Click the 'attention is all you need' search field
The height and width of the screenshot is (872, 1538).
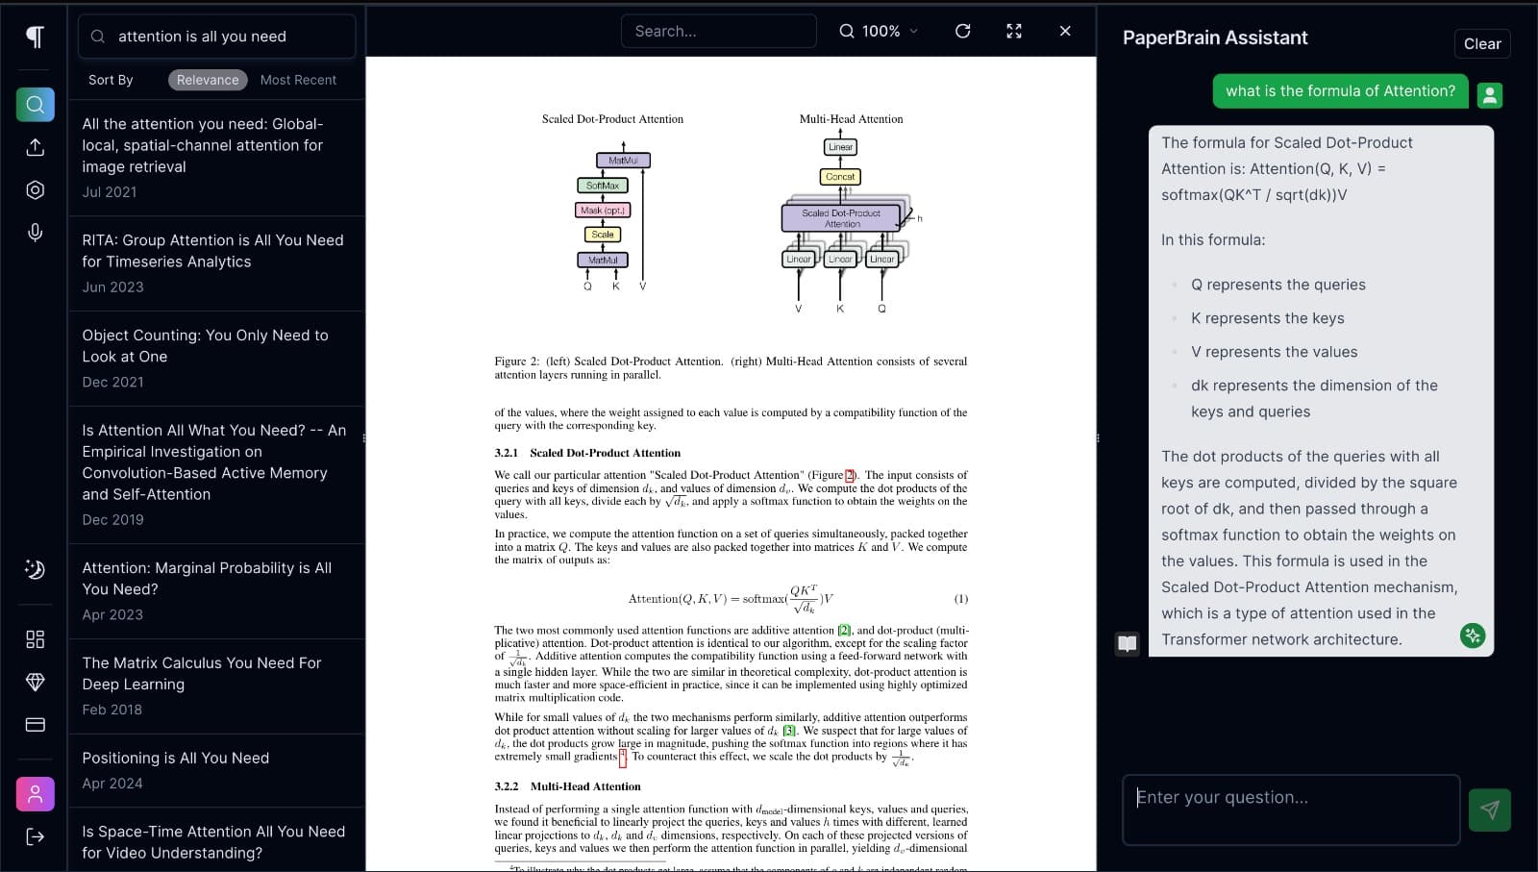point(216,37)
